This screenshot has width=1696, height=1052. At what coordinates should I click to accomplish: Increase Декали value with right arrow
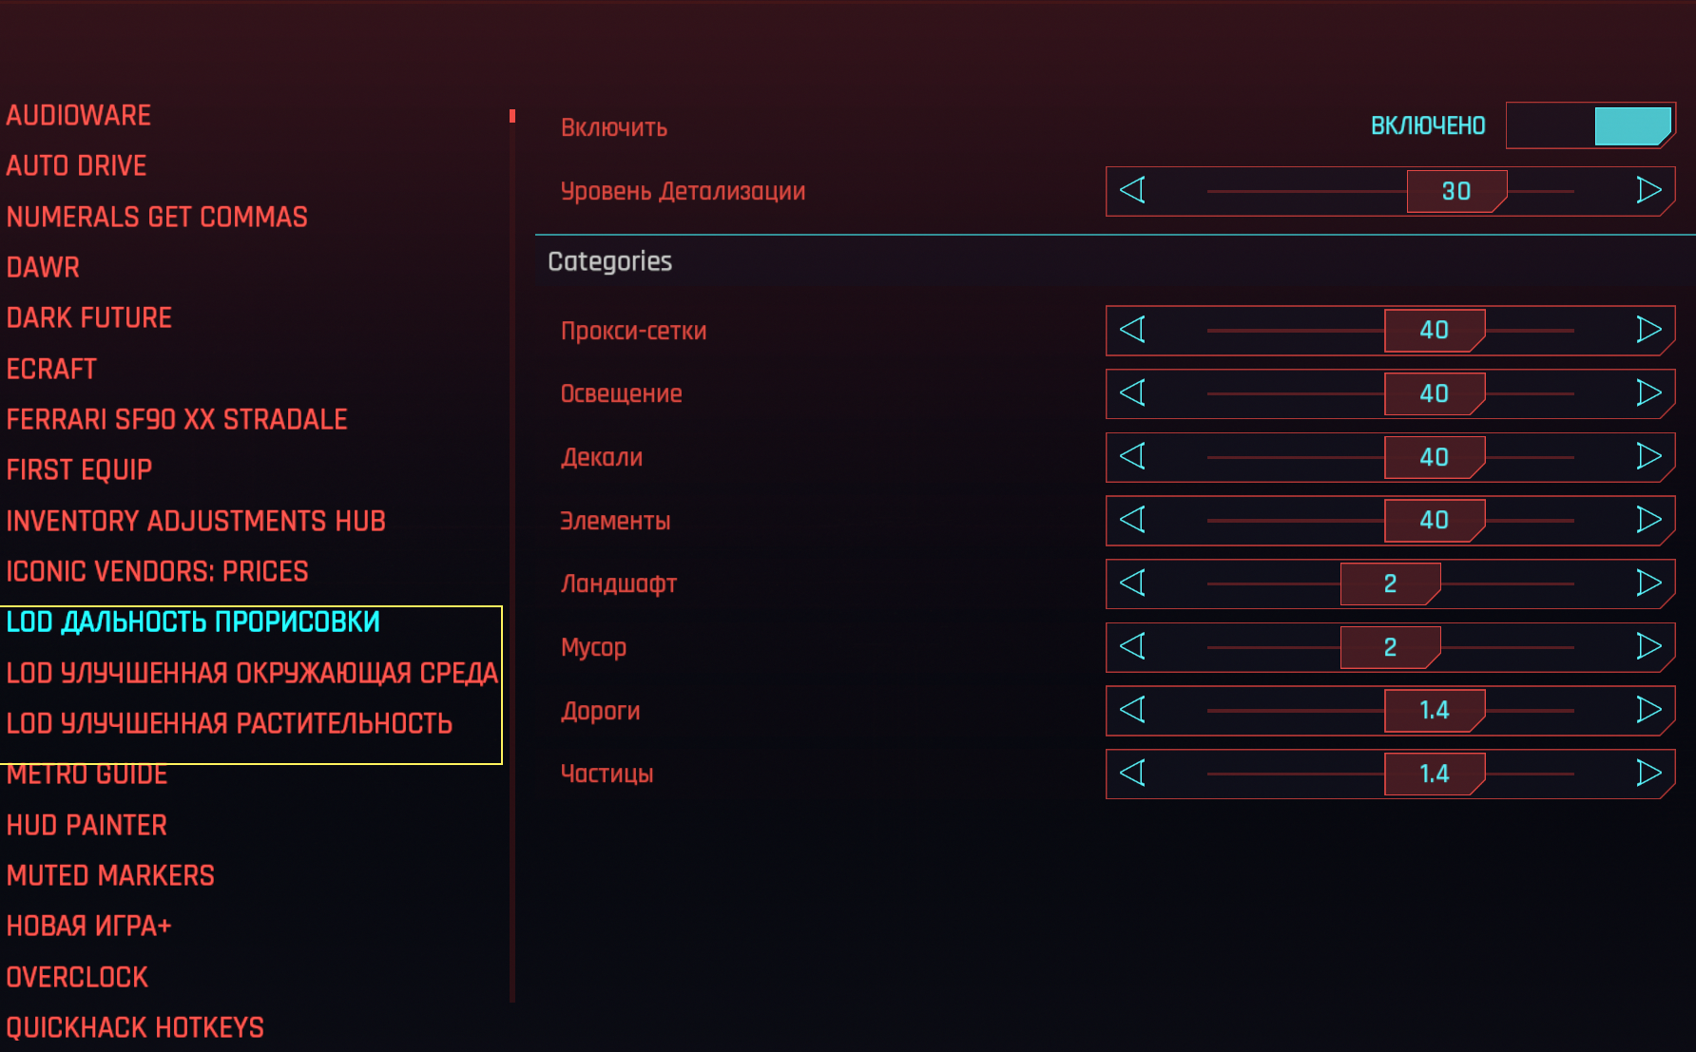pos(1648,456)
